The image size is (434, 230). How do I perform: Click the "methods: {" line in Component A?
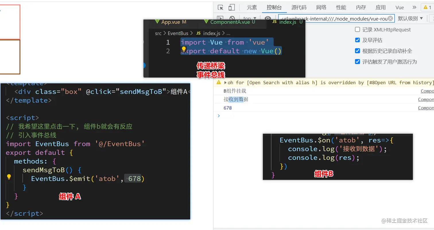pos(35,161)
